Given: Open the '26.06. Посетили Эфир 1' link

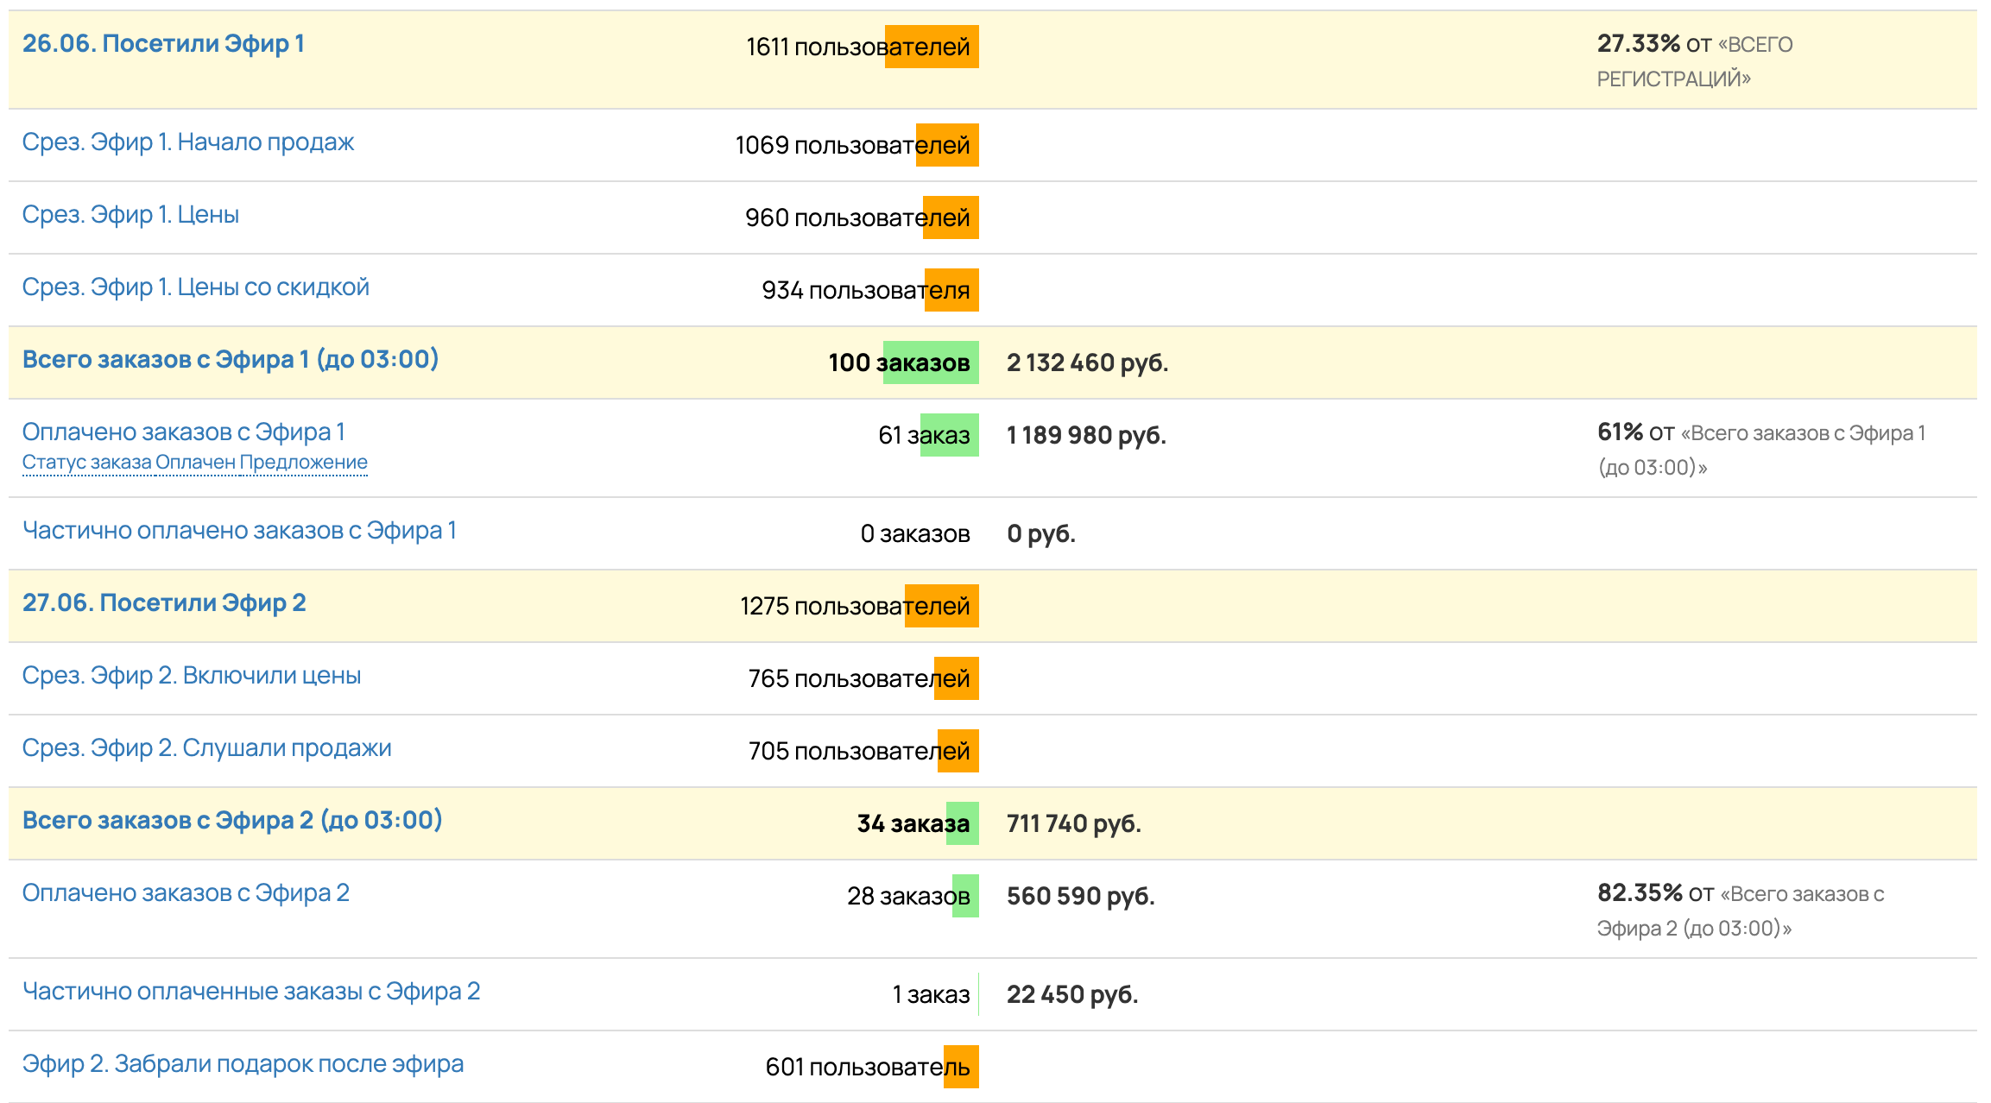Looking at the screenshot, I should [x=163, y=44].
